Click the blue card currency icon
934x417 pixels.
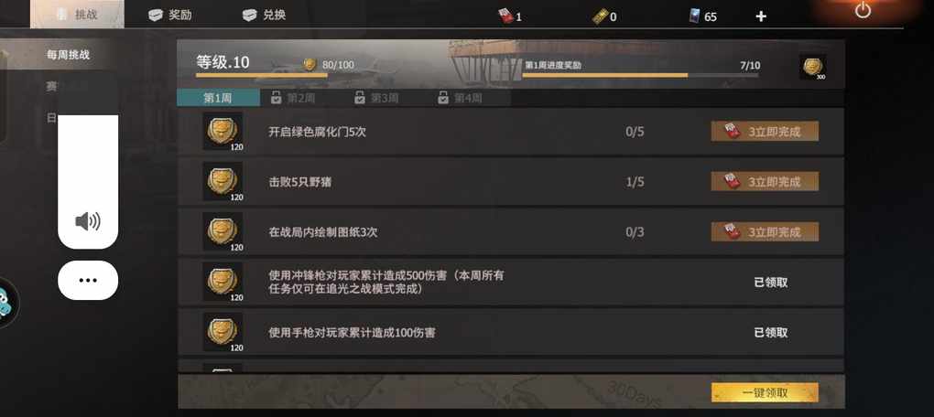coord(694,16)
